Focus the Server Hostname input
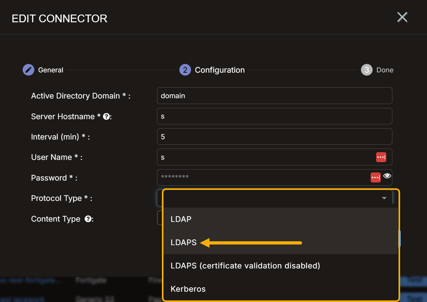 275,116
